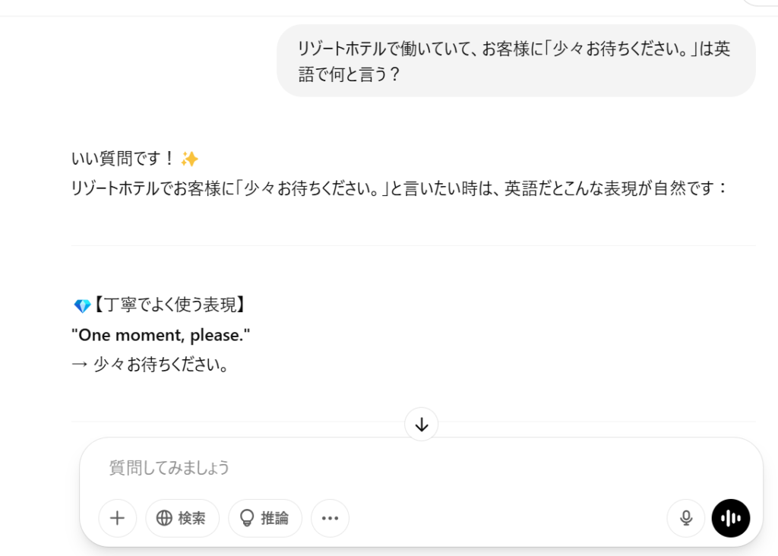Click empty composer space left of the microphone
This screenshot has width=778, height=556.
(x=506, y=518)
